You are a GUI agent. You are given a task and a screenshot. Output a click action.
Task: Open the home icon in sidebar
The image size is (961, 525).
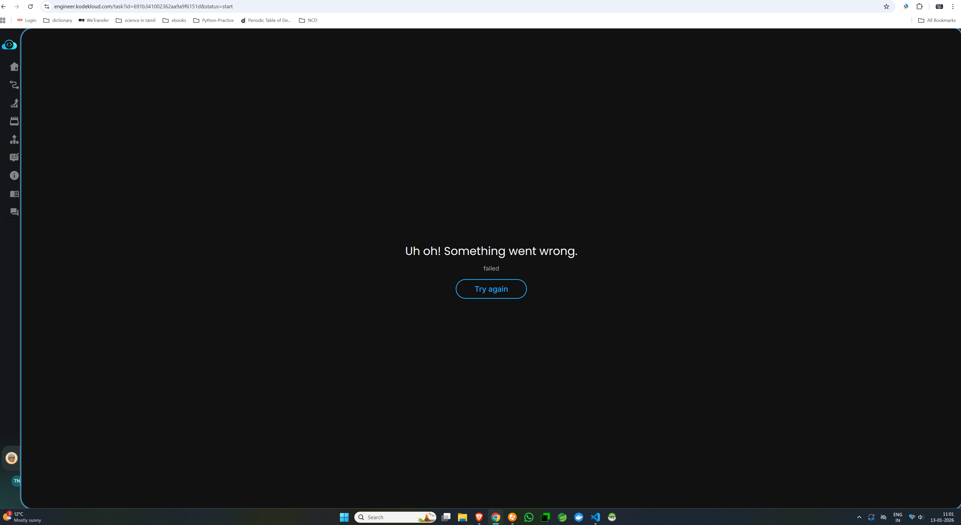tap(14, 66)
